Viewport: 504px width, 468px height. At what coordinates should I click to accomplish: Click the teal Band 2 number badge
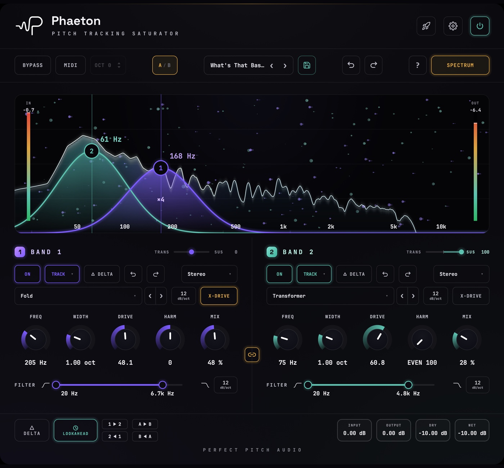(272, 252)
